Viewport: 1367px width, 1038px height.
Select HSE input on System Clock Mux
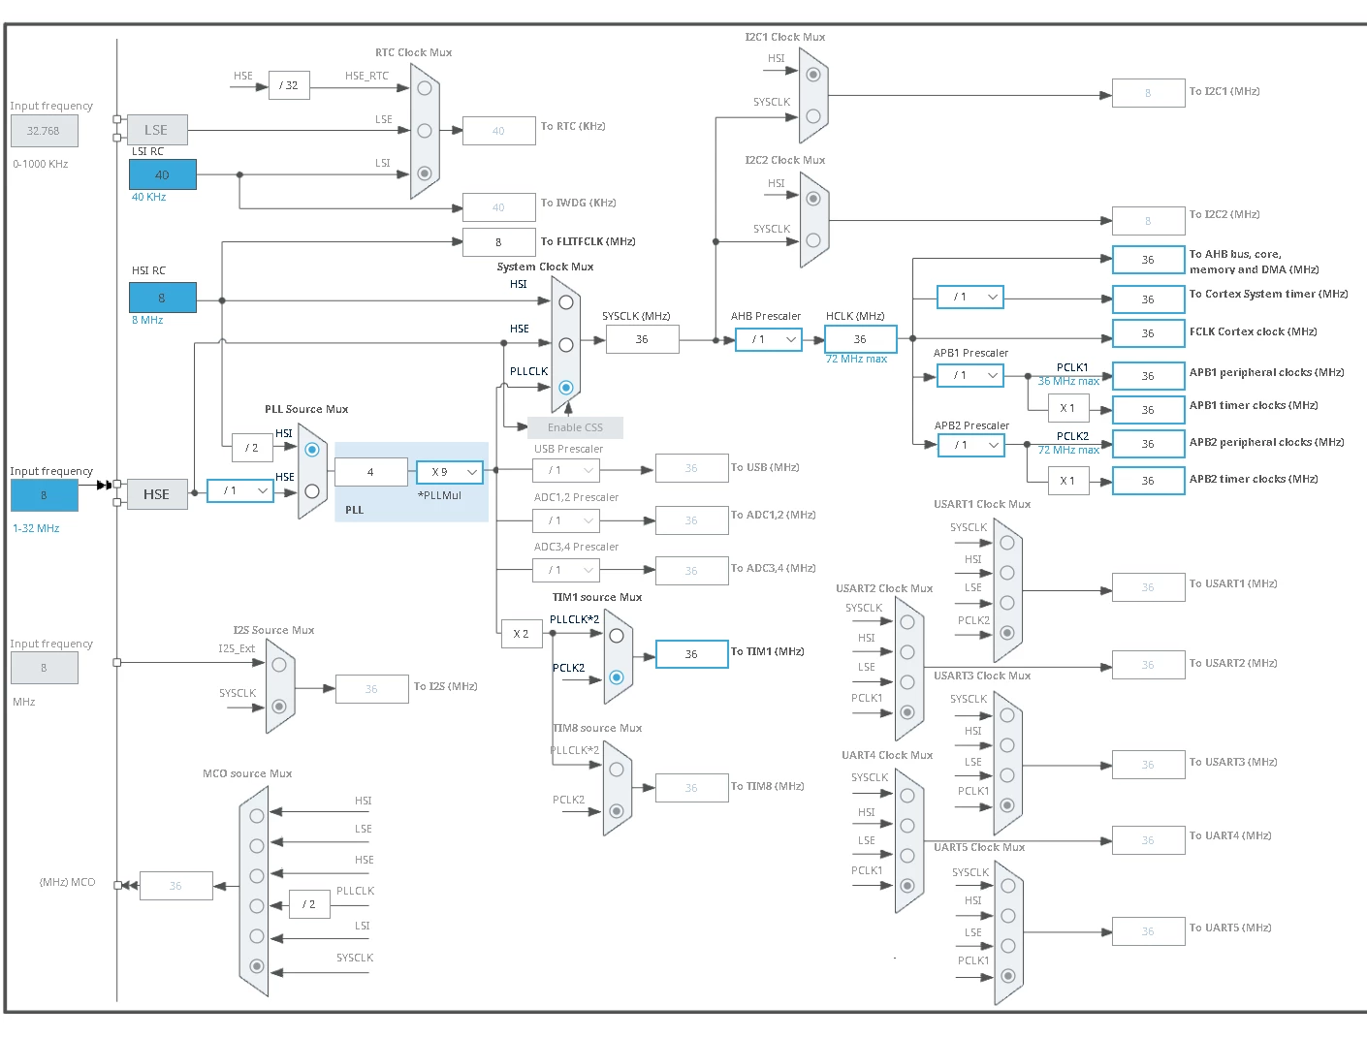point(566,345)
